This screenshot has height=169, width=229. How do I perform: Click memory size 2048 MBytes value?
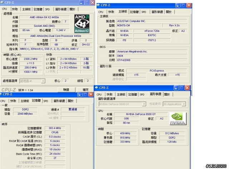point(25,114)
